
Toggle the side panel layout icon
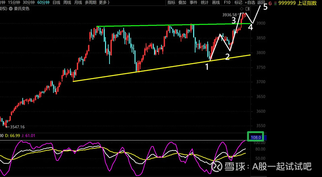[x=248, y=8]
